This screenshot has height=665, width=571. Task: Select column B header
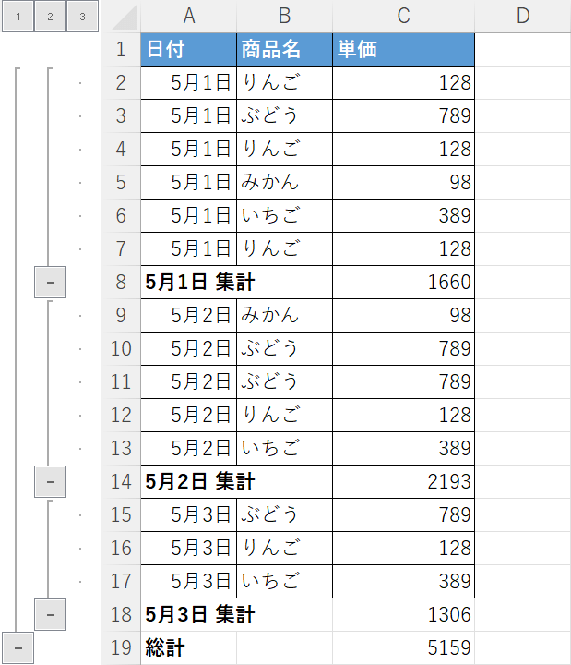pos(284,16)
